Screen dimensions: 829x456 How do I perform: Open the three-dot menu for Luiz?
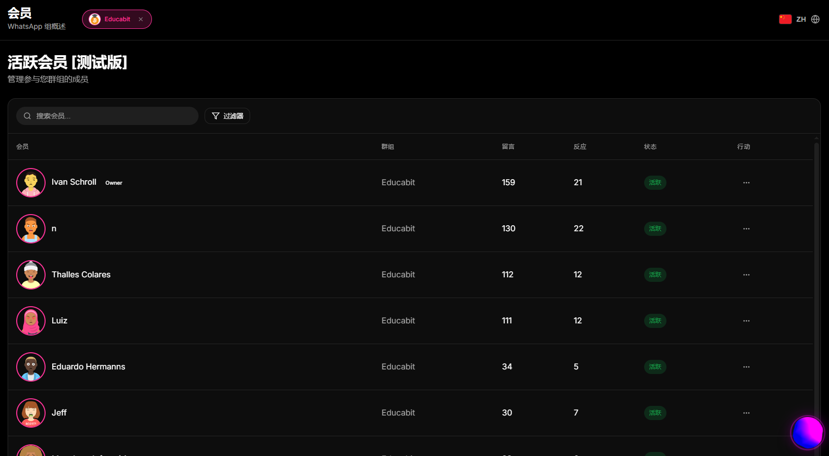746,321
